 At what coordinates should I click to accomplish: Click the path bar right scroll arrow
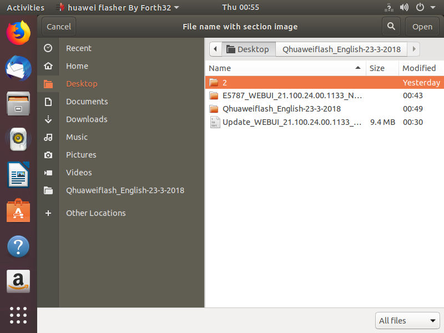[x=414, y=49]
